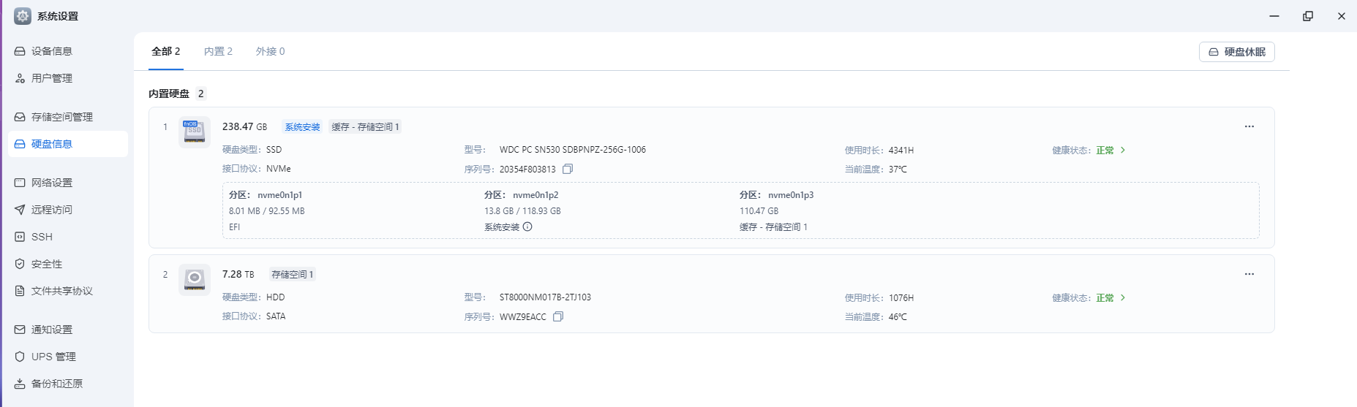1357x407 pixels.
Task: Click the 硬盘休眠 button
Action: point(1237,52)
